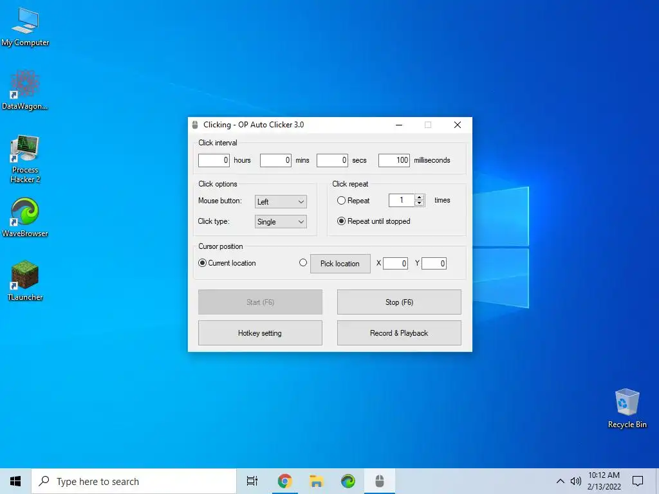This screenshot has height=494, width=659.
Task: Select the WaveBrowser desktop shortcut
Action: click(x=25, y=217)
